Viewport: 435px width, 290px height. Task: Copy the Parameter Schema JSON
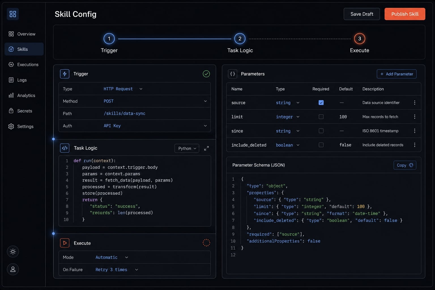[x=405, y=165]
